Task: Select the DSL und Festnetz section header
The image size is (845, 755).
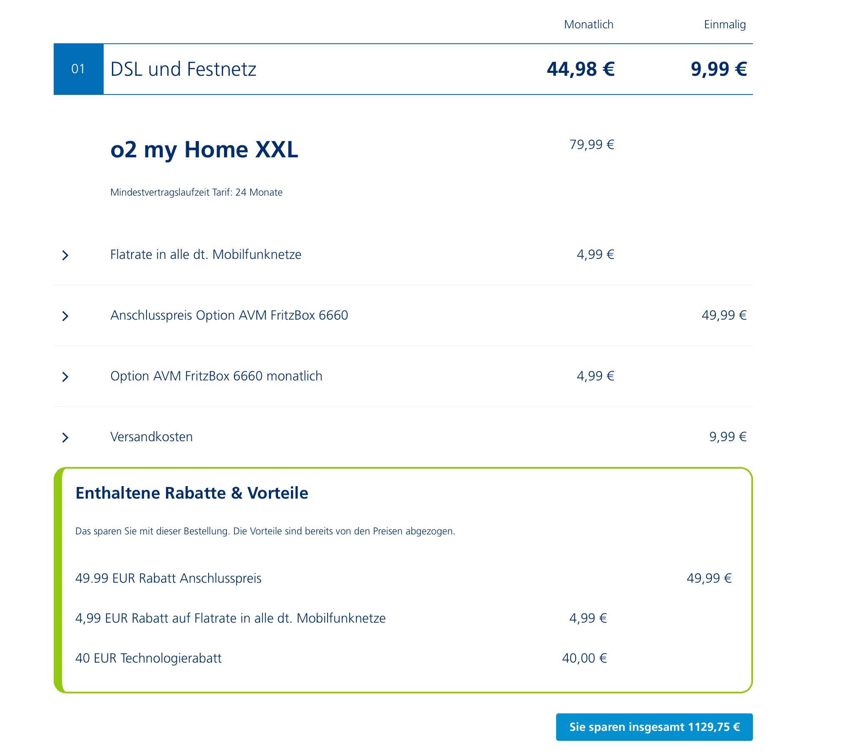Action: 183,69
